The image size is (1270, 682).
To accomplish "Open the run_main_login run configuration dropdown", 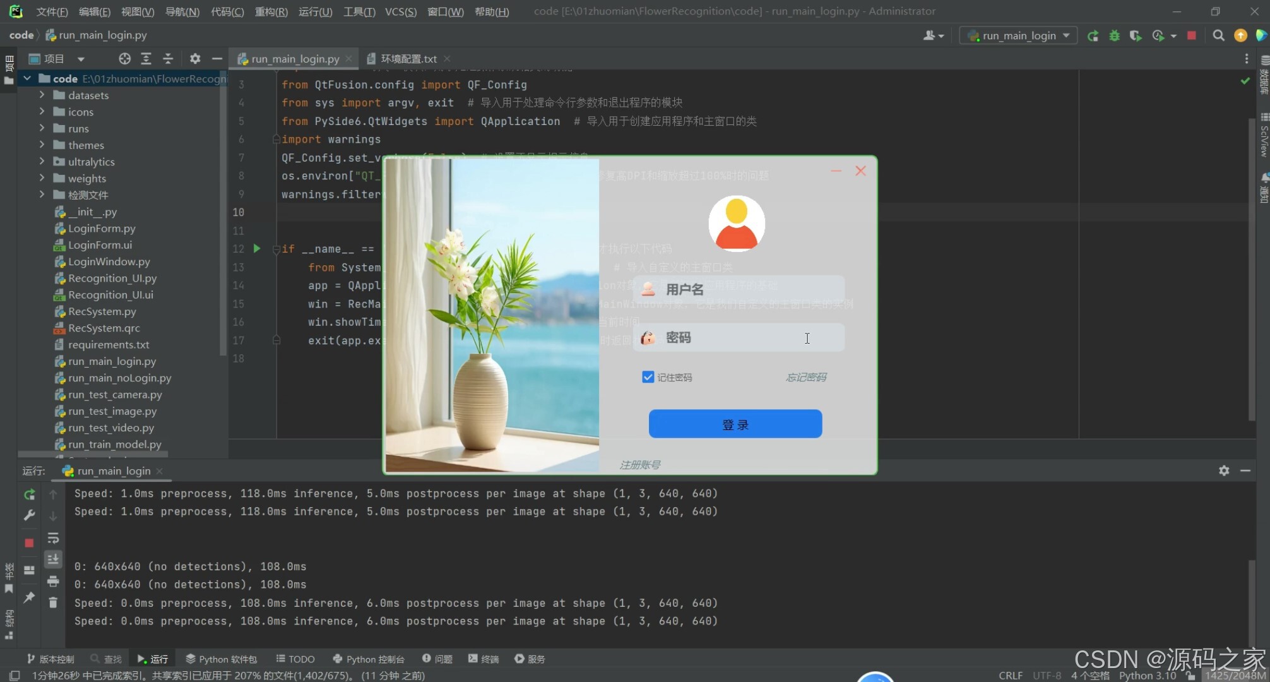I will pos(1019,35).
